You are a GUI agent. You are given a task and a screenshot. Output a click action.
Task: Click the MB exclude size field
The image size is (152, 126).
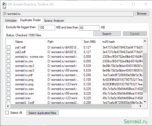(47, 28)
